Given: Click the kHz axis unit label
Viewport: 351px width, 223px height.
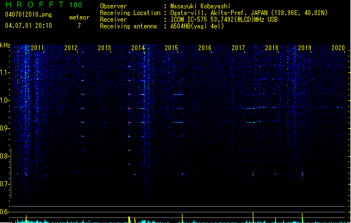Looking at the screenshot, I should [5, 45].
